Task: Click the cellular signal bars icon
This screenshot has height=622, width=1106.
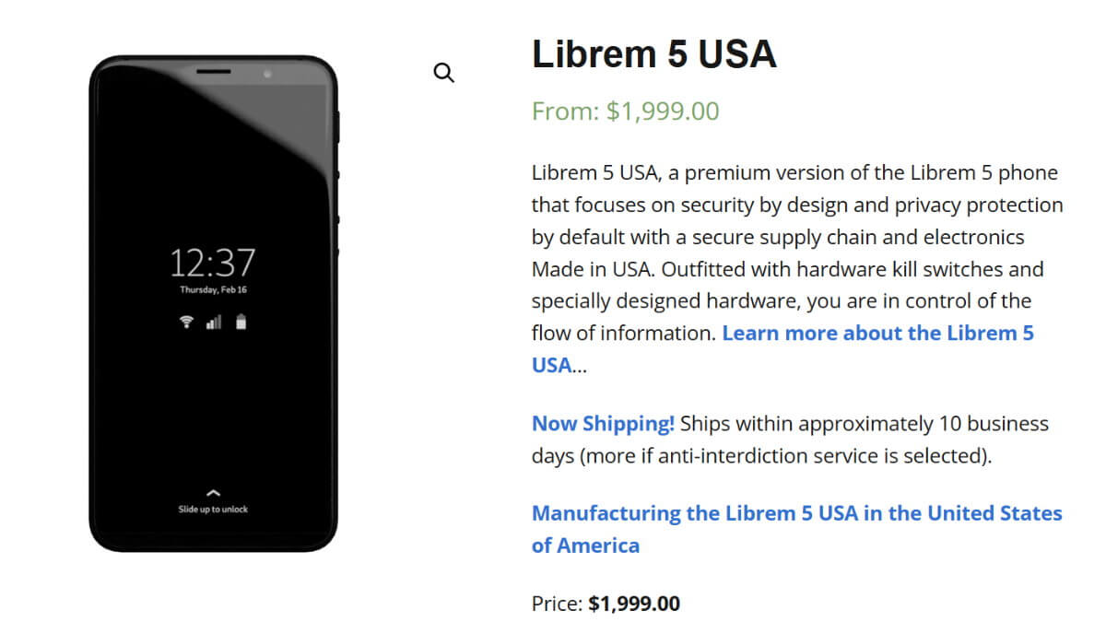Action: (213, 323)
